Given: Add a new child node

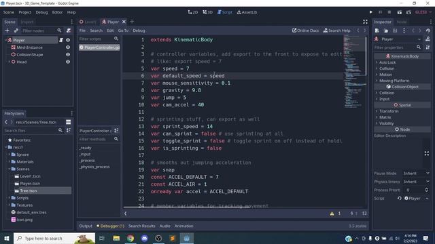Looking at the screenshot, I should (x=7, y=30).
